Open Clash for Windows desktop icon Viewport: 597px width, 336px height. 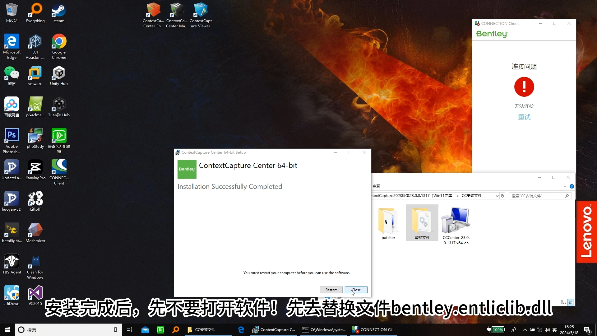pos(35,267)
